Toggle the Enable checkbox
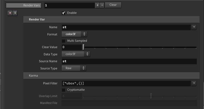 coord(63,13)
